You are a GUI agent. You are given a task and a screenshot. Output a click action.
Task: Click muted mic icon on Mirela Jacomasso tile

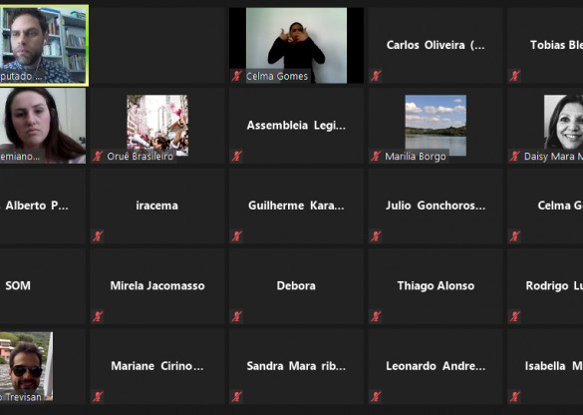[x=98, y=316]
